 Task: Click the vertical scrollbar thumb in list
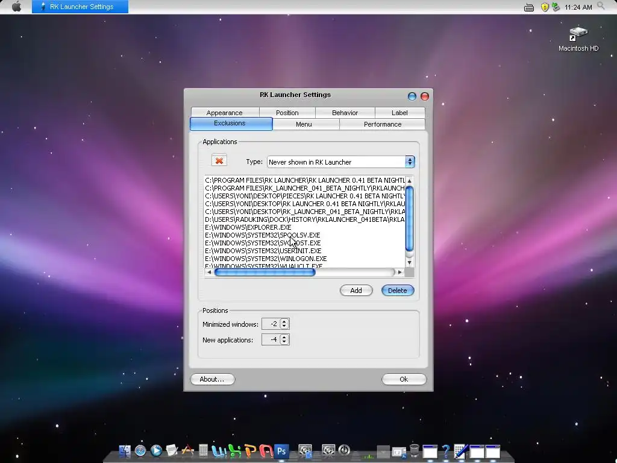[409, 218]
